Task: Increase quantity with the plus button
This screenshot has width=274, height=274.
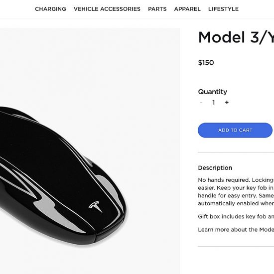Action: [227, 102]
